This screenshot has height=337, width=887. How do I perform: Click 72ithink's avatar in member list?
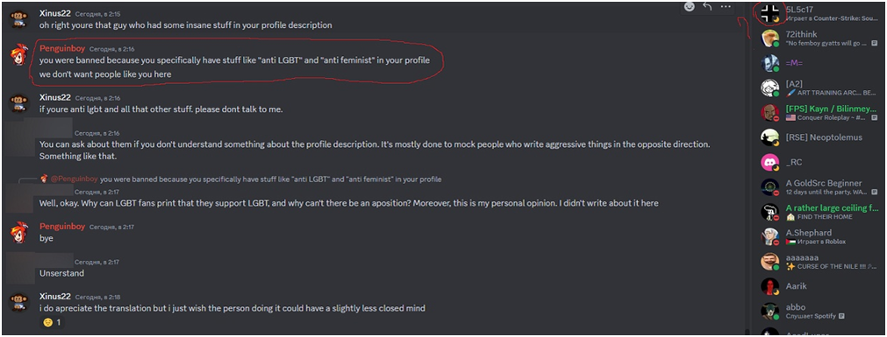tap(770, 39)
